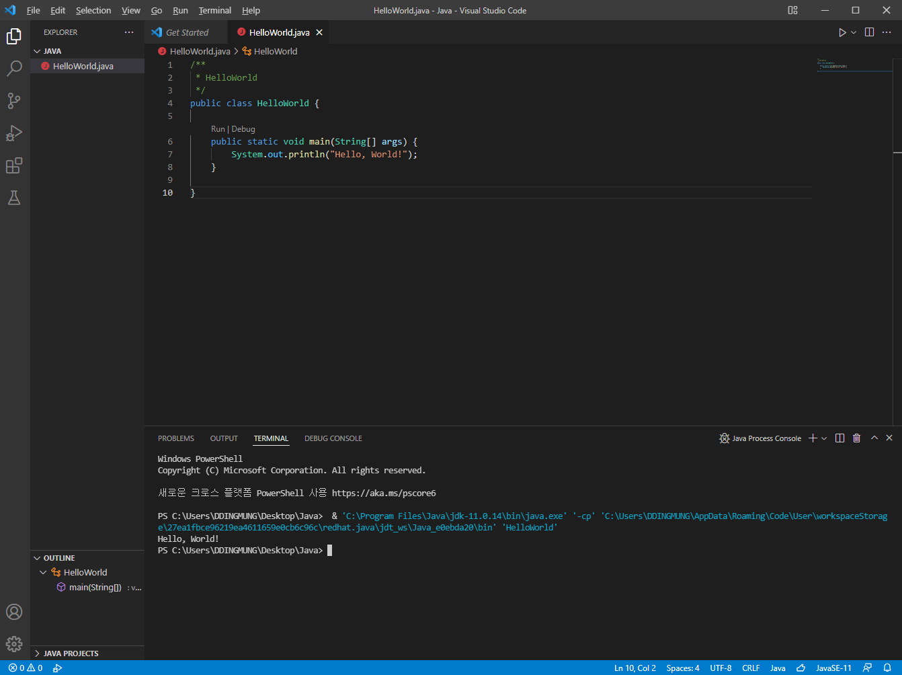The width and height of the screenshot is (902, 675).
Task: Open the Extensions view
Action: 14,165
